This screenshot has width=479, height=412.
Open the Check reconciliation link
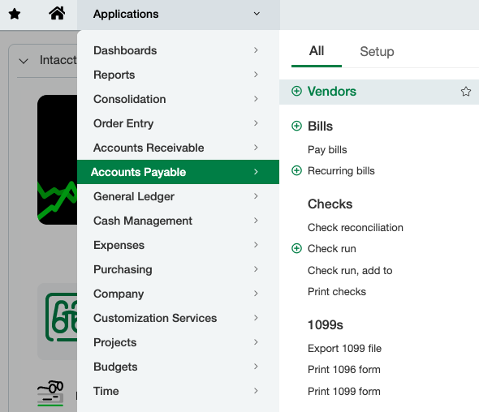click(x=356, y=227)
